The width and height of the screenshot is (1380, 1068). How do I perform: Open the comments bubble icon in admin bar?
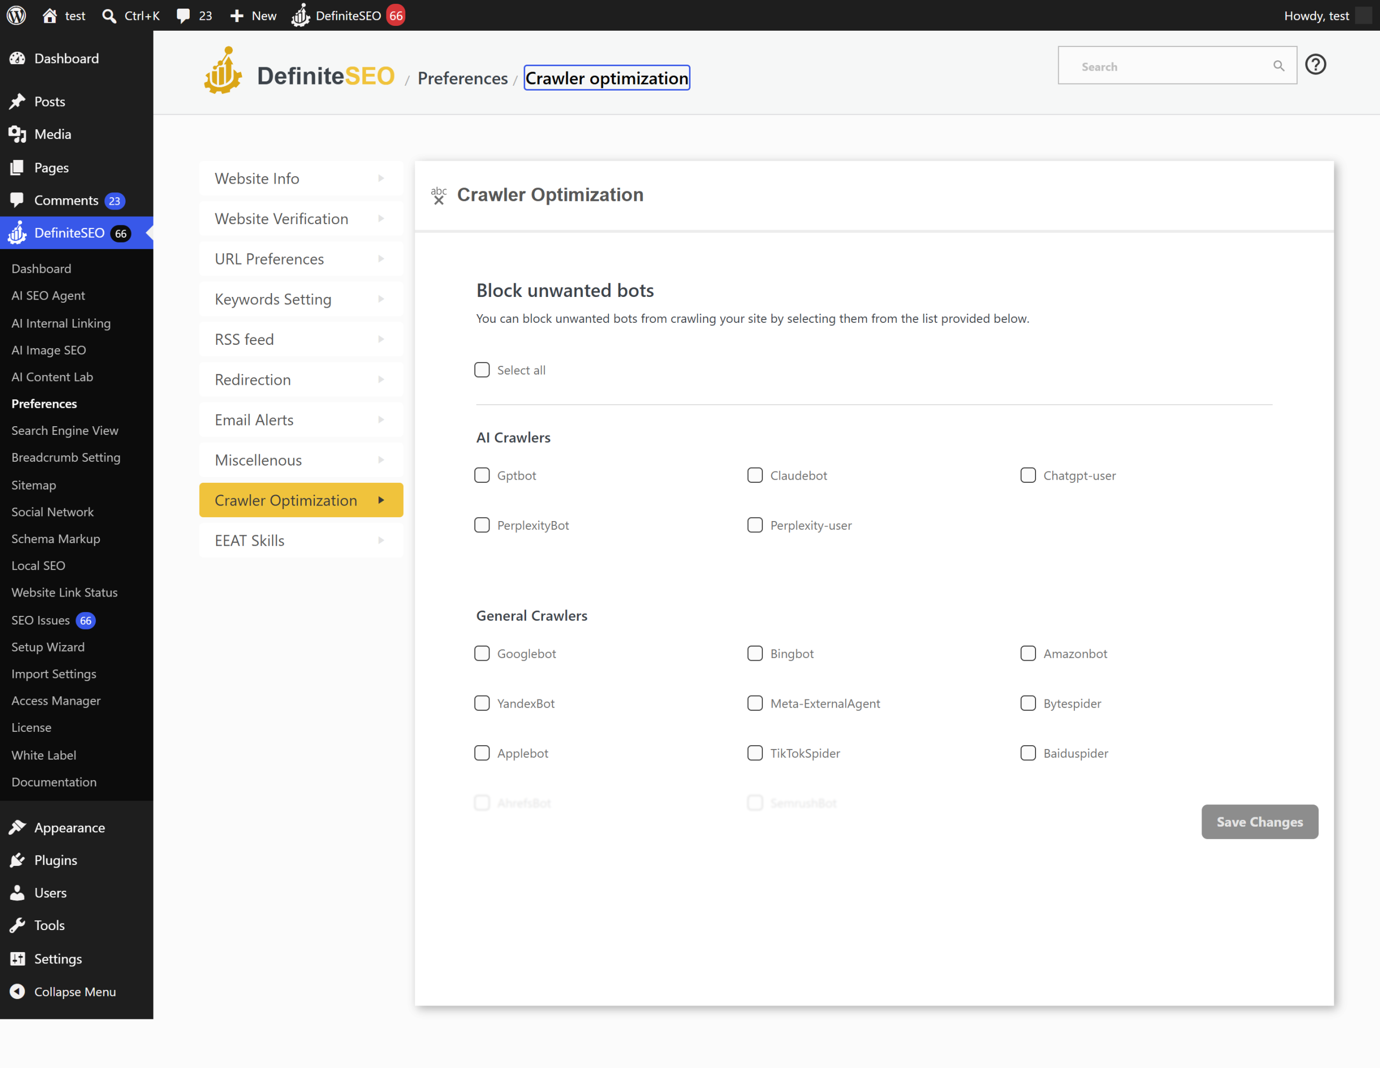[x=183, y=16]
